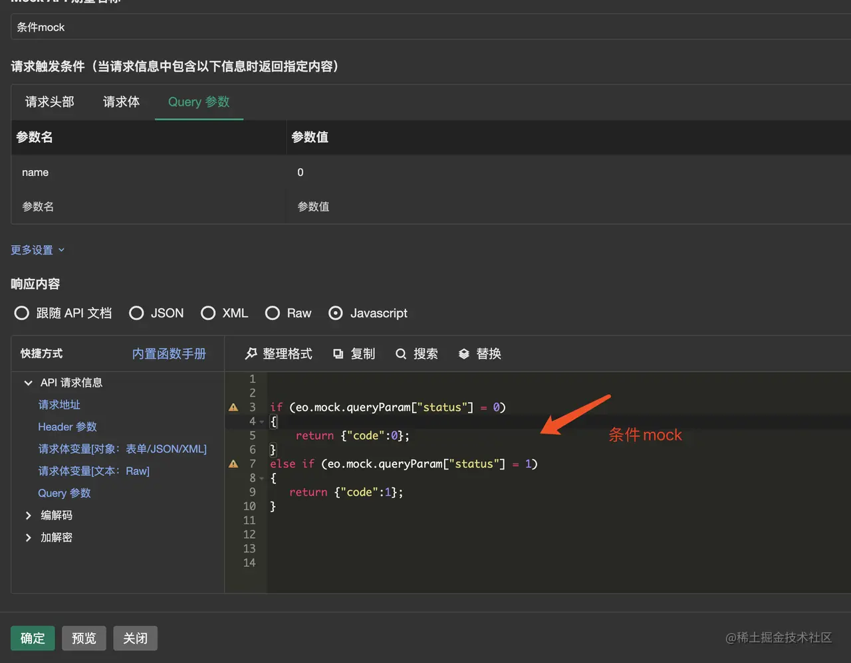Screen dimensions: 851x663
Task: Select the Javascript response radio button
Action: [336, 313]
